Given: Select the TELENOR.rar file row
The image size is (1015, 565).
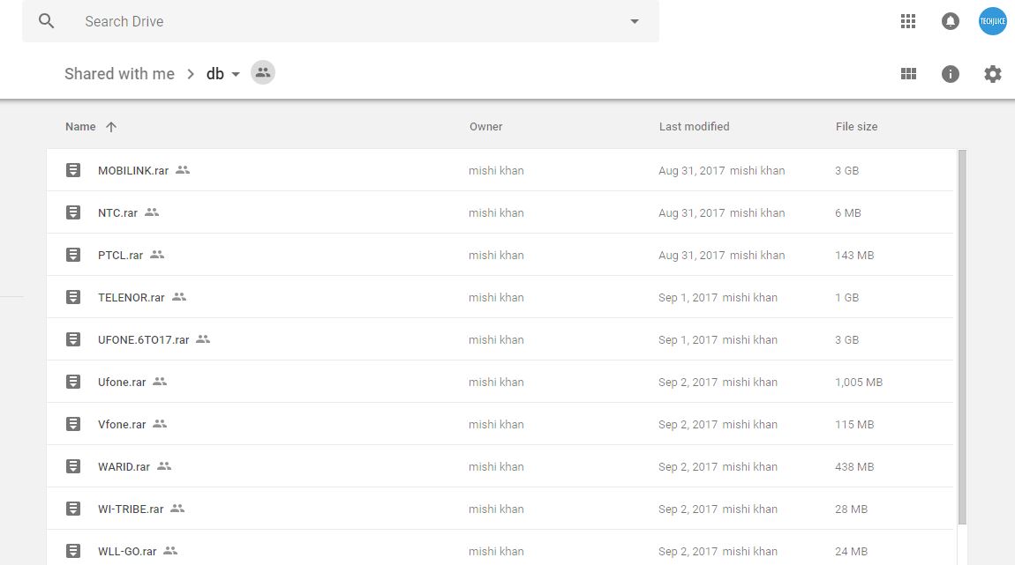Looking at the screenshot, I should click(353, 297).
